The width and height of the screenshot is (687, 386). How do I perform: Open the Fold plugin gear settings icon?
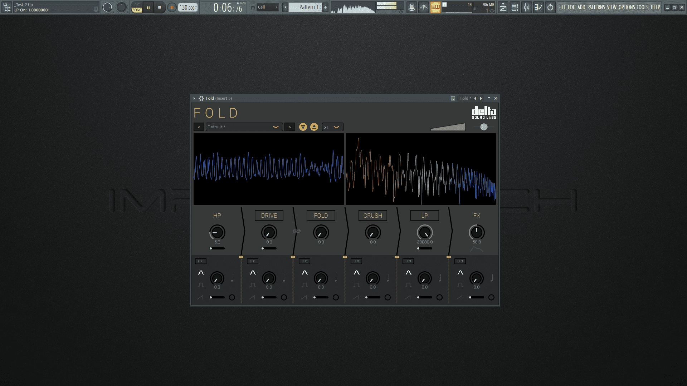click(x=201, y=98)
